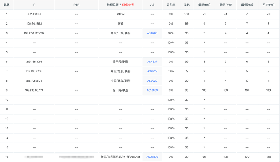Viewport: 280px width, 162px height.
Task: Click the 发包 column header
Action: 187,5
